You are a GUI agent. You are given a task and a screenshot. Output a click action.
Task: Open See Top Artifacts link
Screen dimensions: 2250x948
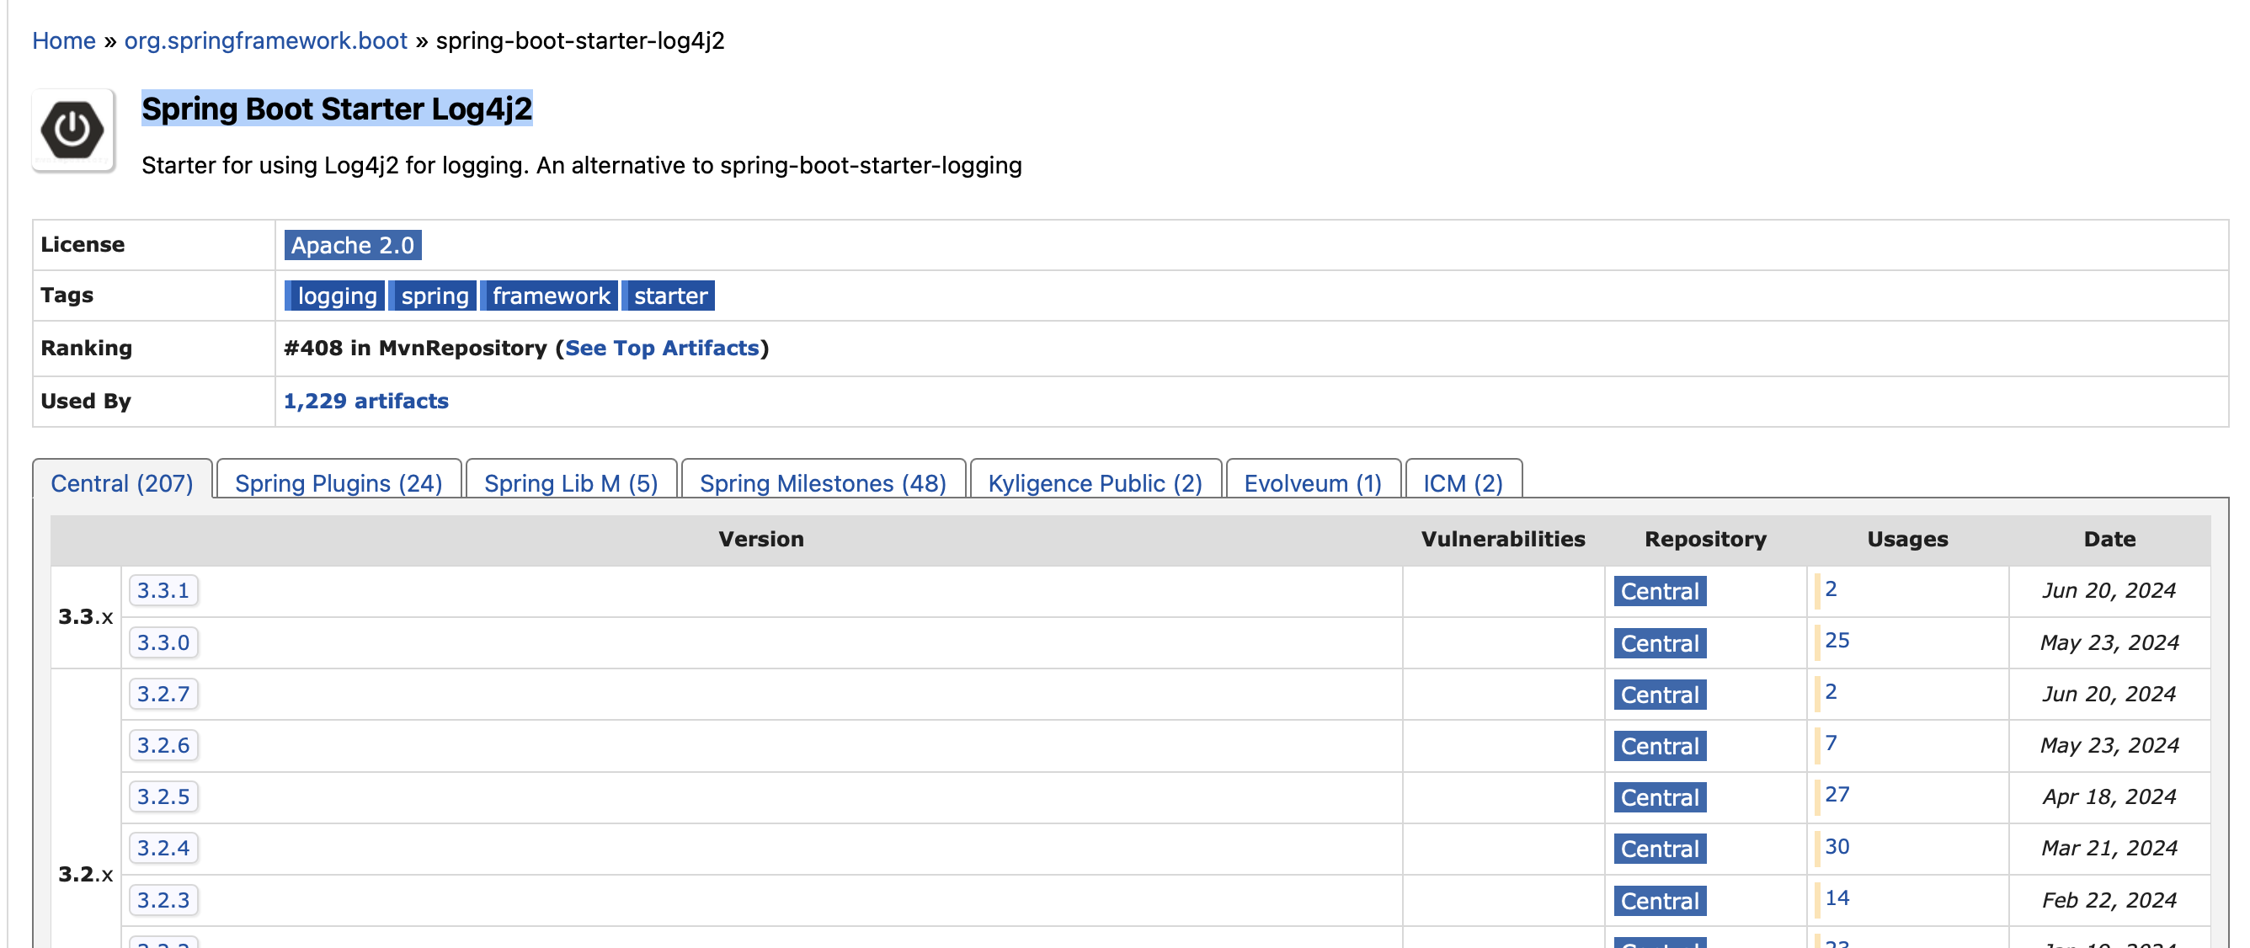pyautogui.click(x=661, y=348)
